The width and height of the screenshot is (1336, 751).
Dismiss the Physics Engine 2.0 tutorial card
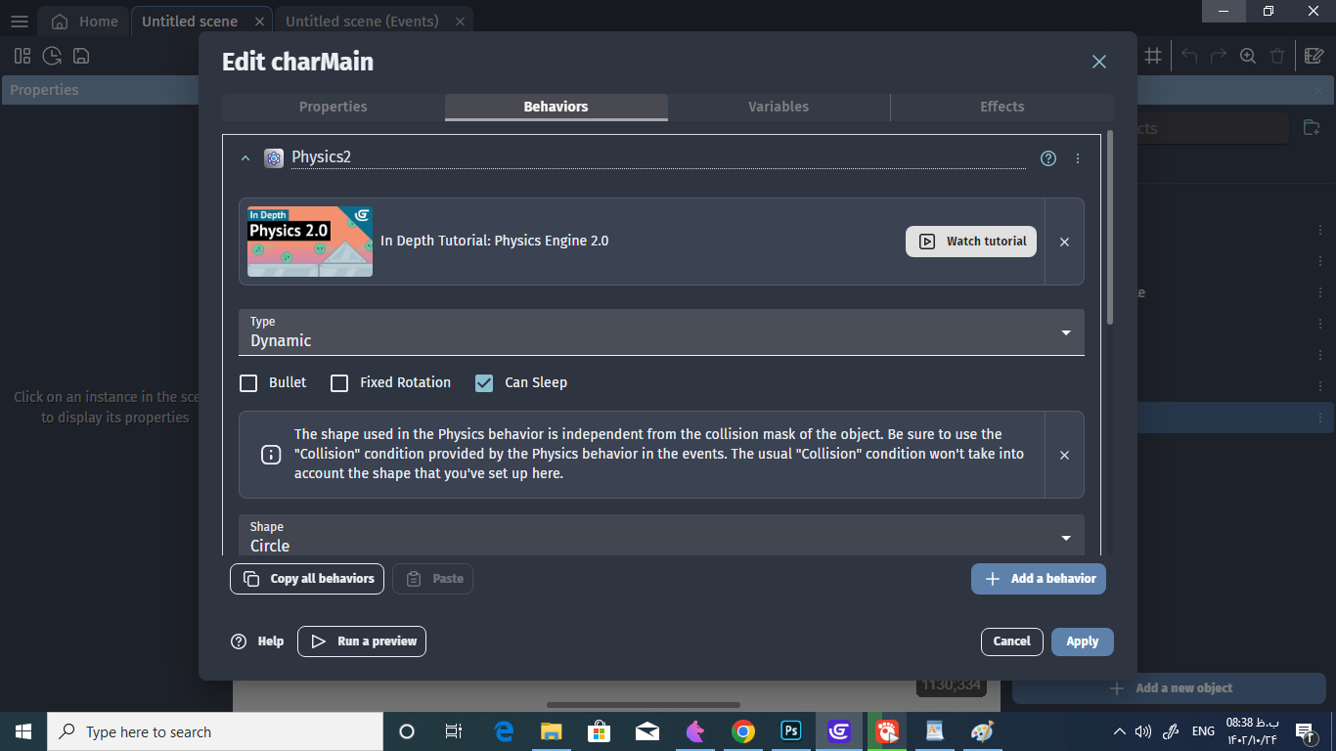[x=1065, y=242]
